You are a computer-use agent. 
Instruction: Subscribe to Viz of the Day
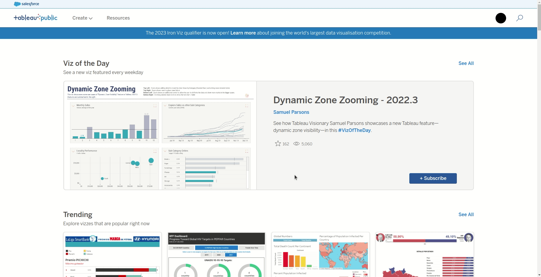[x=433, y=178]
